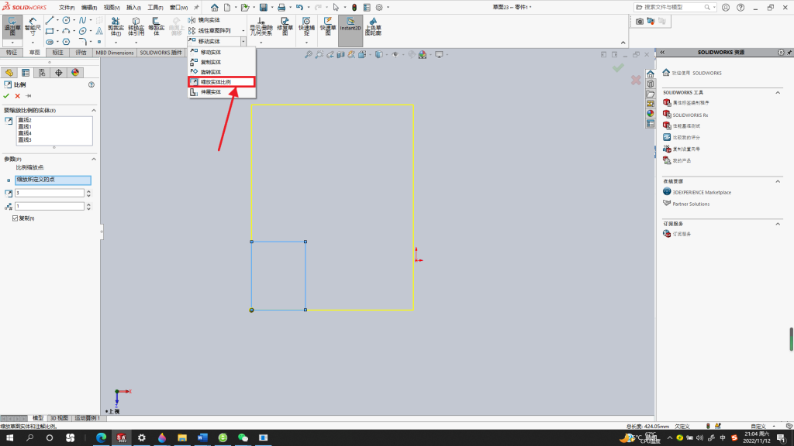
Task: Collapse the Parameters (参数) section
Action: click(x=94, y=160)
